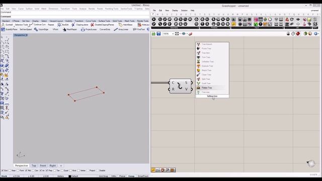This screenshot has width=322, height=181.
Task: Open the Curve Tools toolbar tab
Action: [x=91, y=21]
